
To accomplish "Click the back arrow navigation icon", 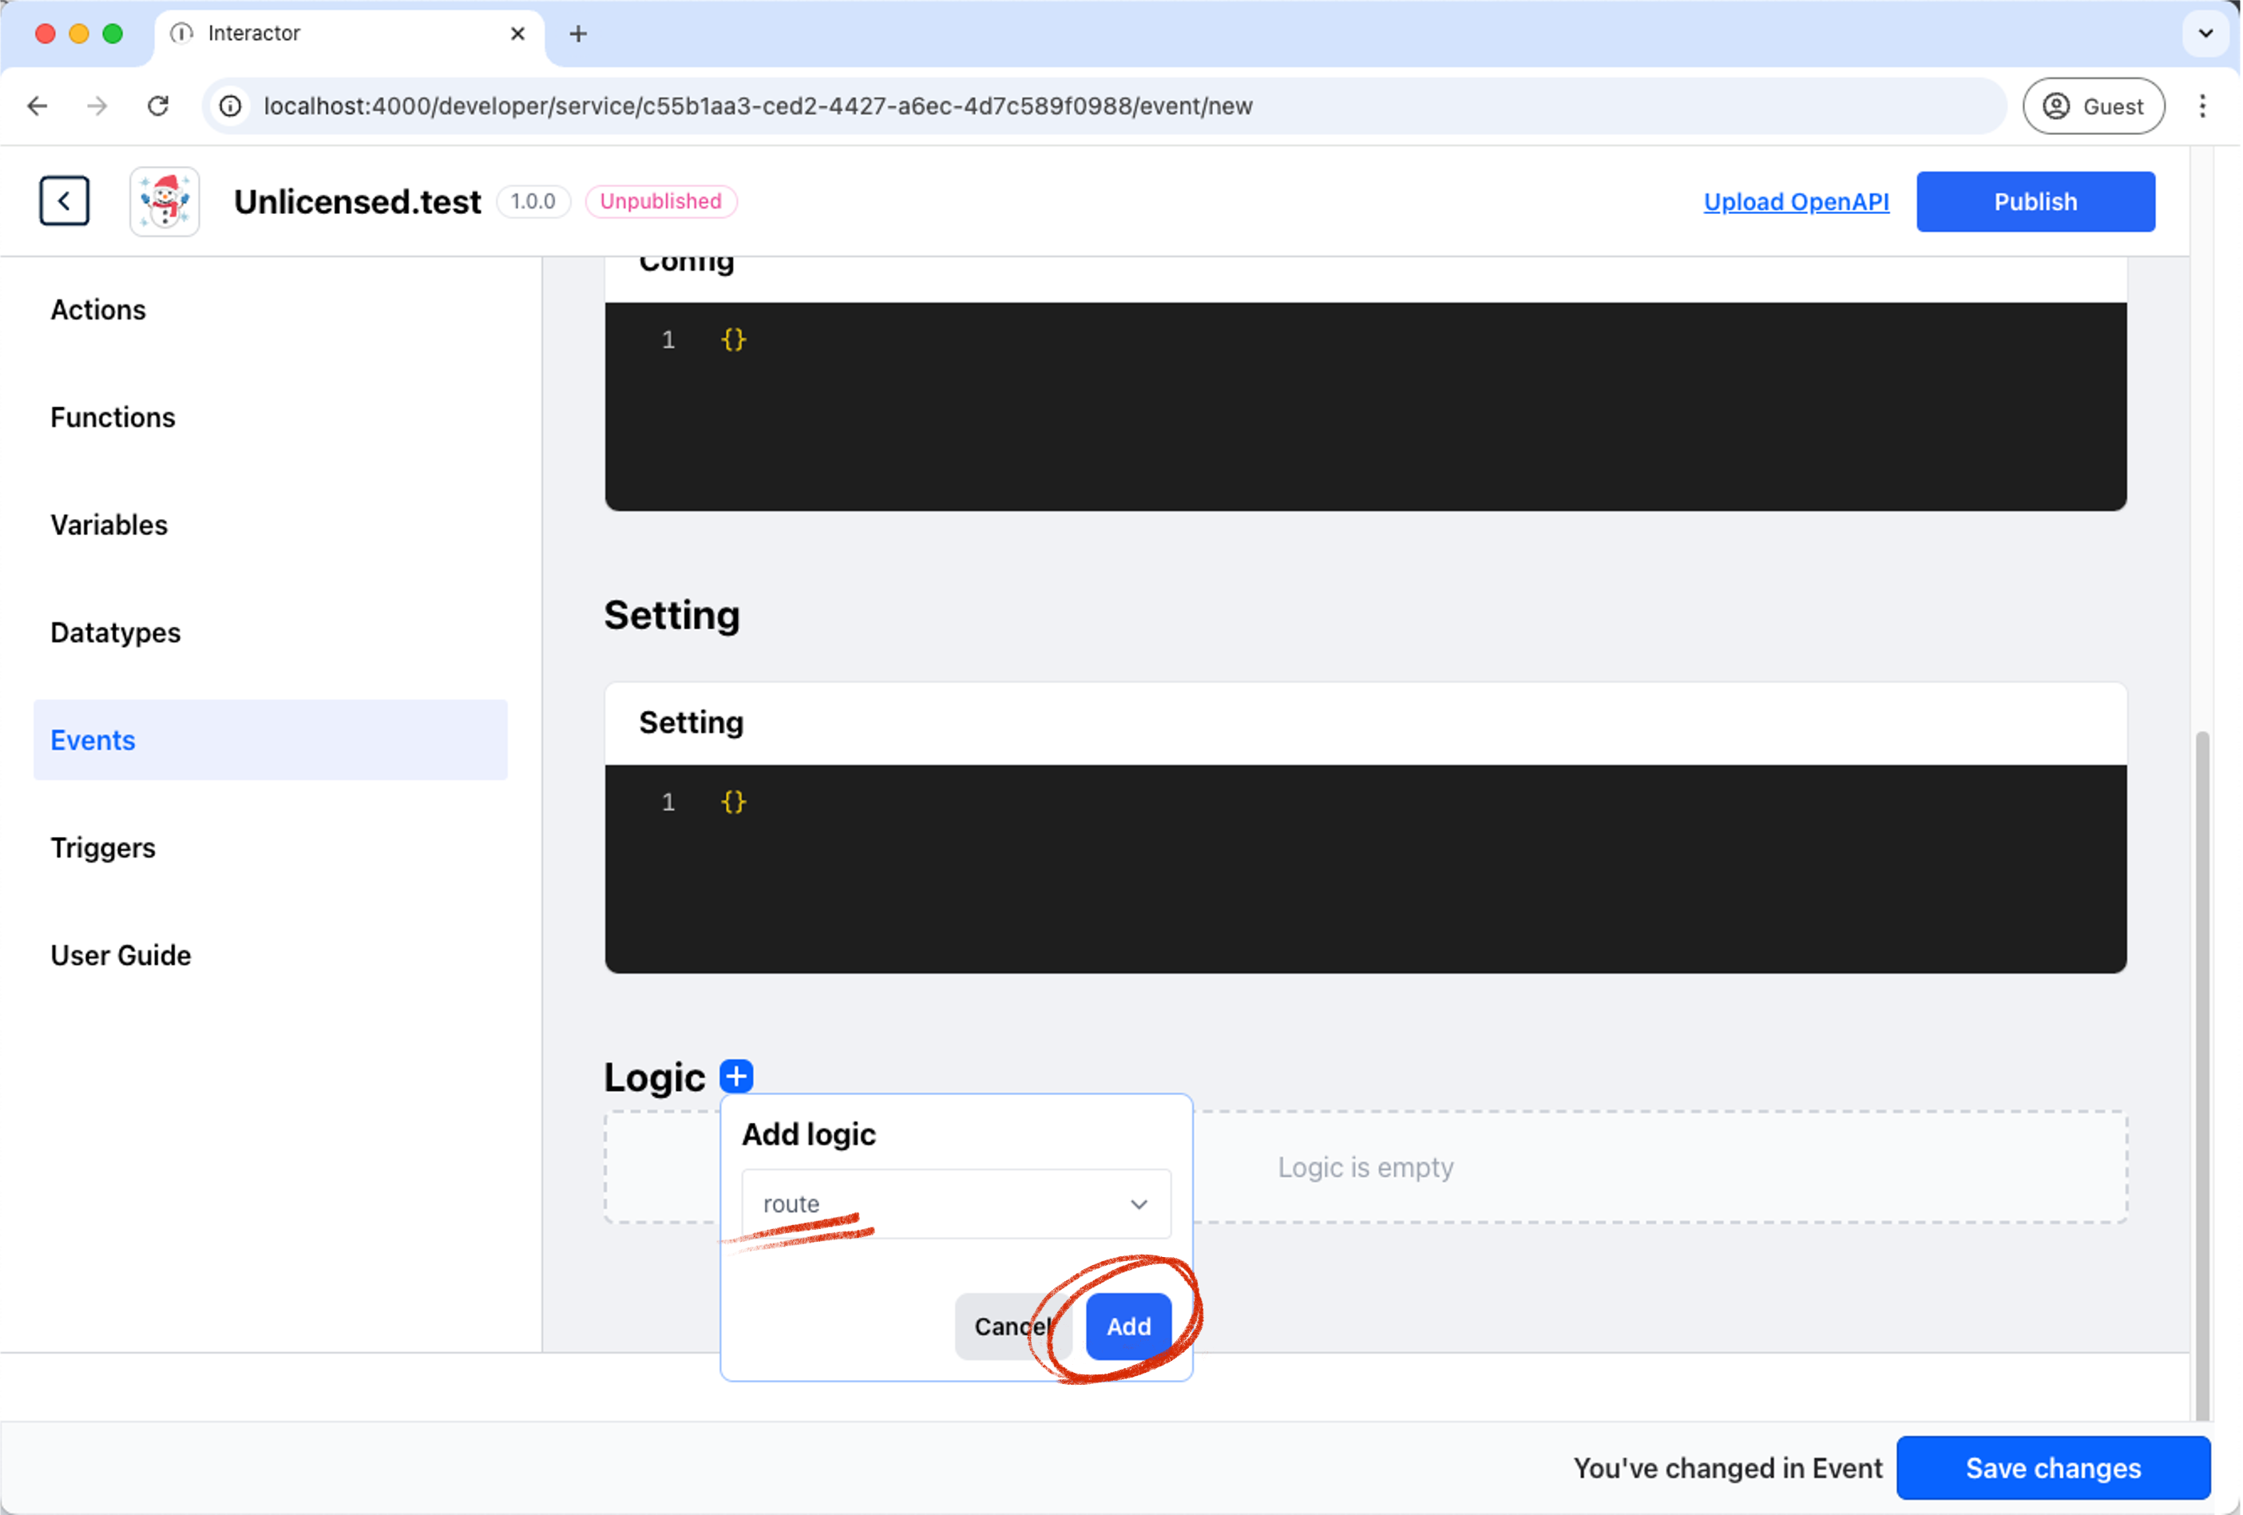I will point(64,201).
